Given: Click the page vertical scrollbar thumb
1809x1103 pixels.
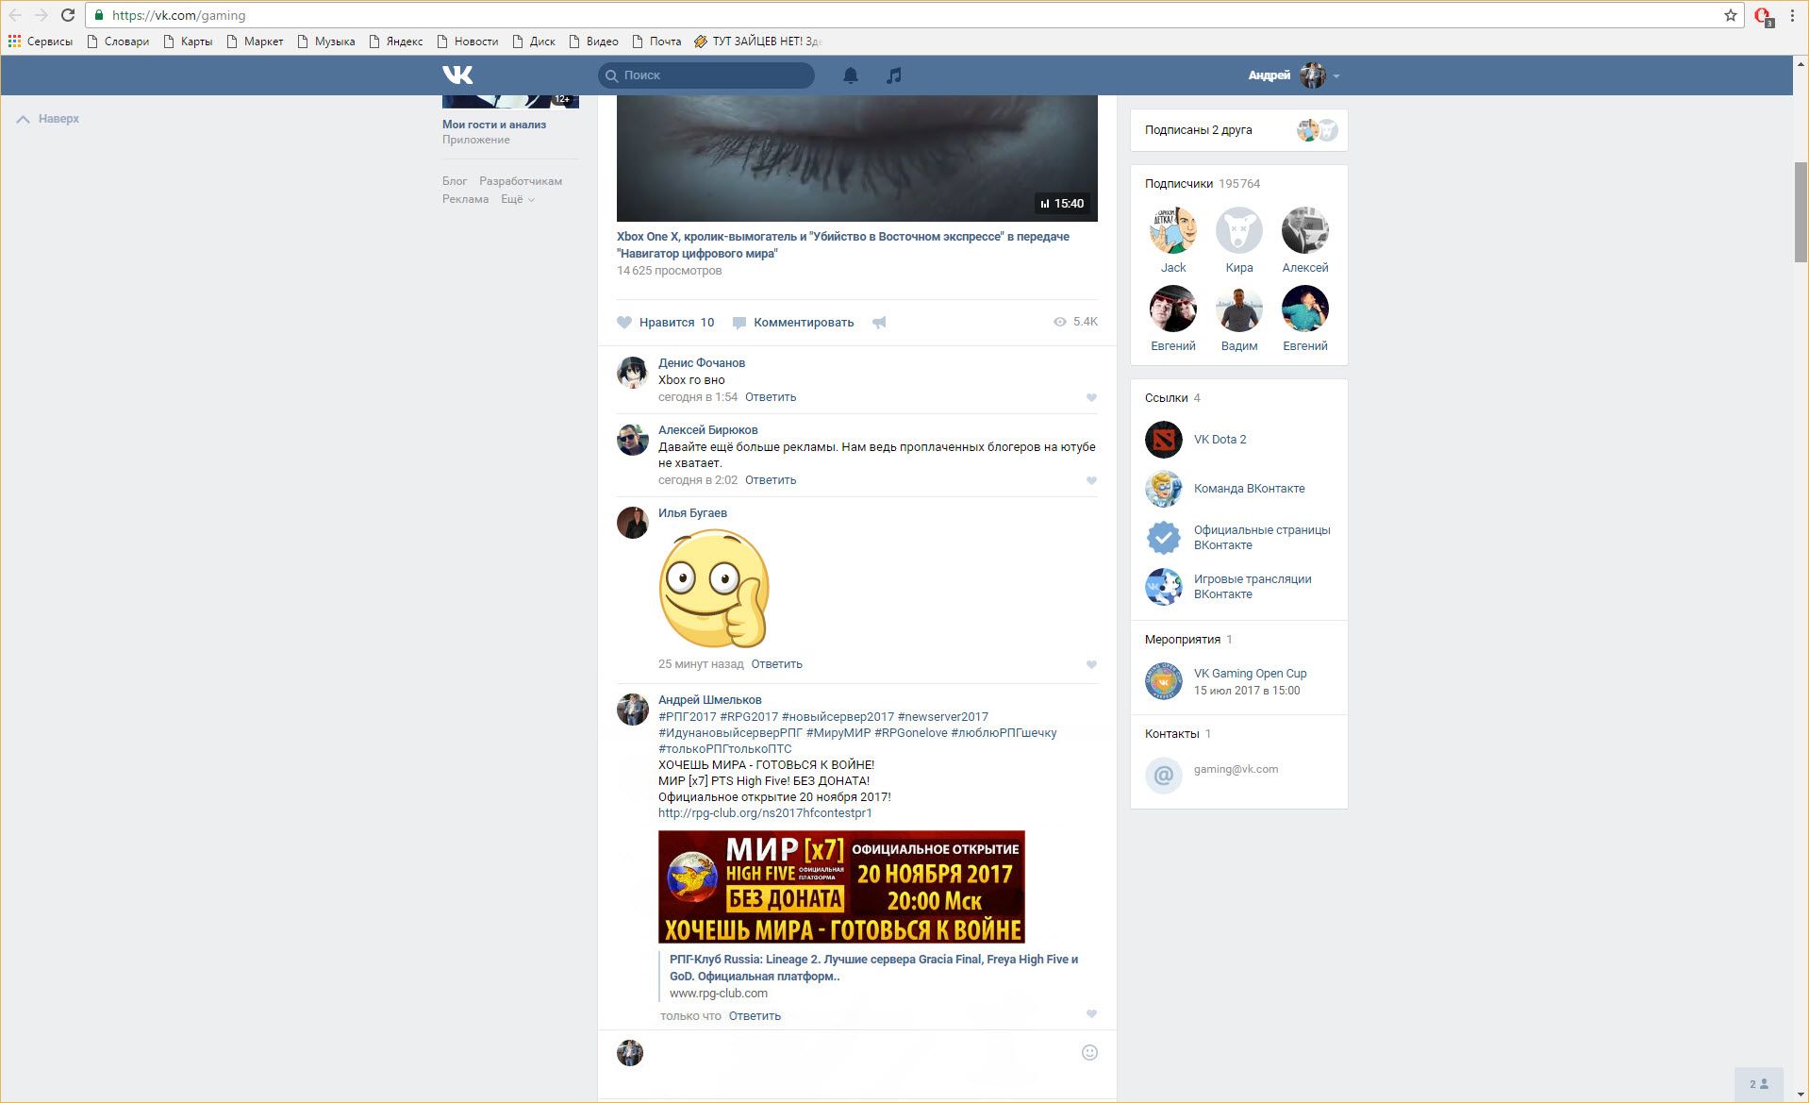Looking at the screenshot, I should 1801,212.
